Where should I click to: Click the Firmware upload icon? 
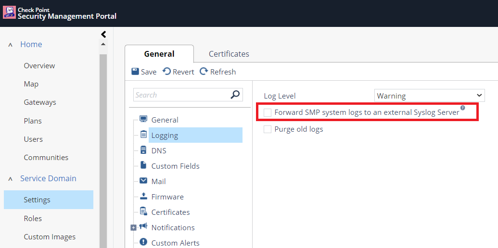[143, 196]
